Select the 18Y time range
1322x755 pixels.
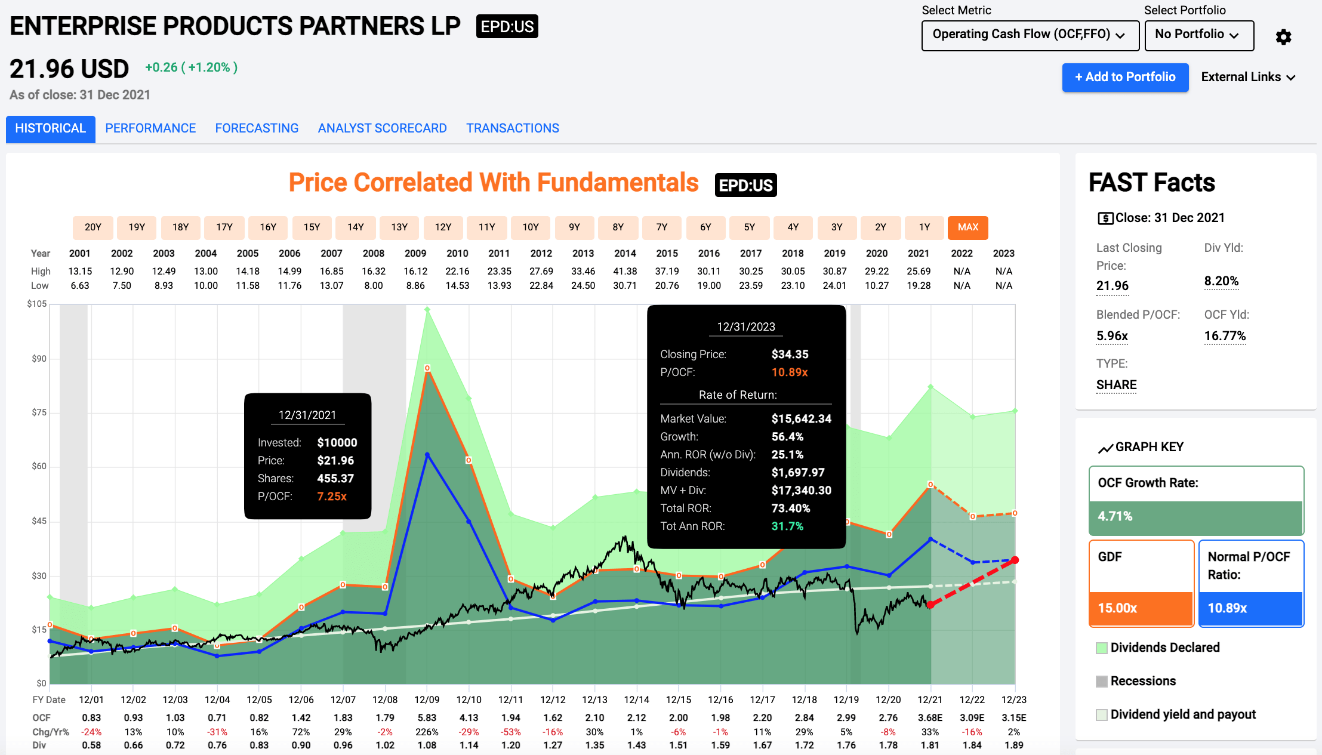point(181,227)
